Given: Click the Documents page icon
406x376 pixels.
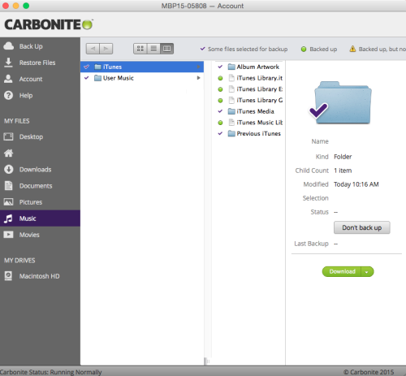Looking at the screenshot, I should point(8,186).
